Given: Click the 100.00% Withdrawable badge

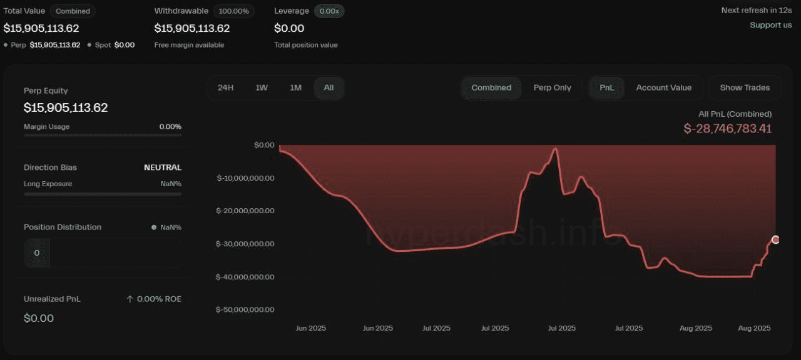Looking at the screenshot, I should pyautogui.click(x=233, y=11).
